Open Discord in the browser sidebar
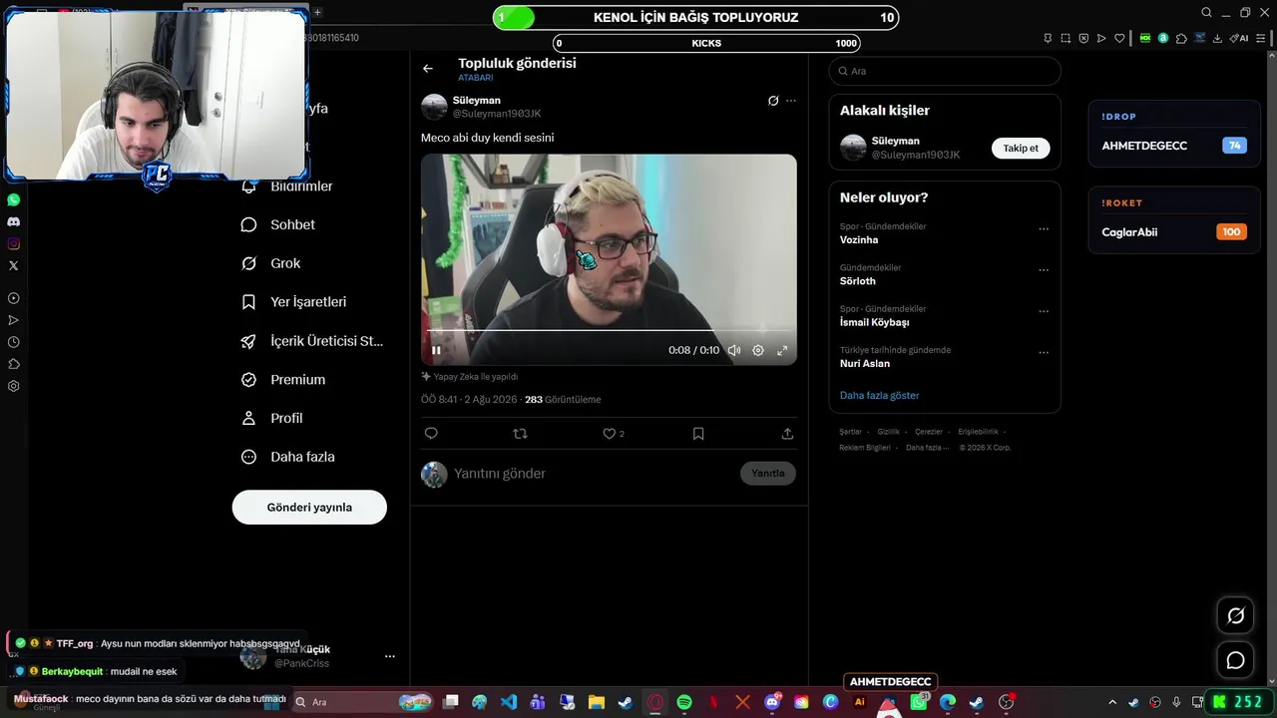 [14, 222]
